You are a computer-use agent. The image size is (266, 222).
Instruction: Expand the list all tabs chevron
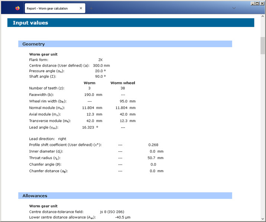(234, 8)
